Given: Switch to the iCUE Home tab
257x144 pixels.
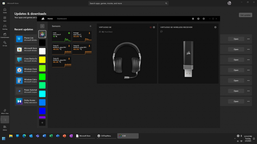Looking at the screenshot, I should (50, 19).
